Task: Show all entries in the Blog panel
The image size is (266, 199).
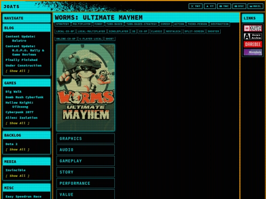Action: point(17,71)
